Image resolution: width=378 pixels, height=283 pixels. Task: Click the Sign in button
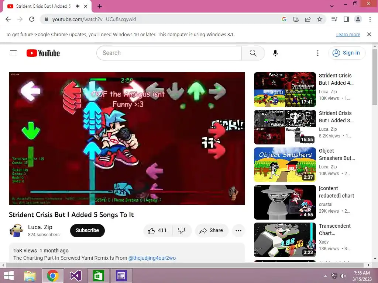[347, 53]
